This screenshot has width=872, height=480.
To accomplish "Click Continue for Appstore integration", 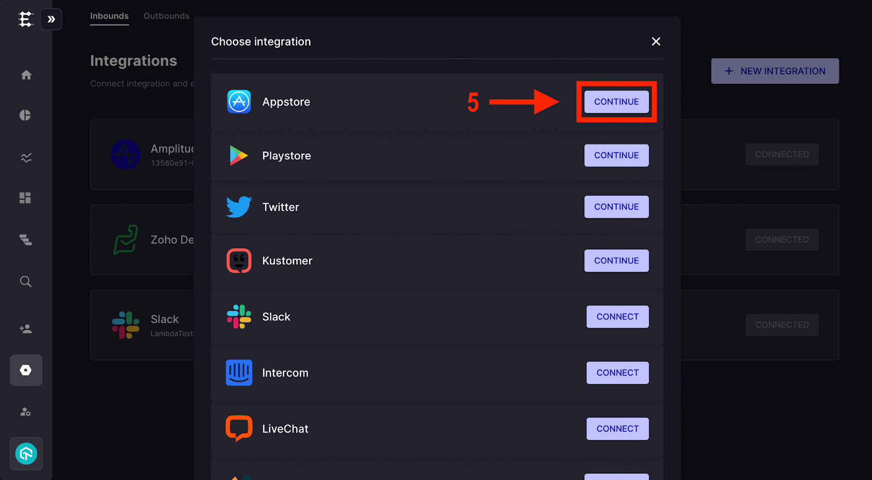I will 616,102.
